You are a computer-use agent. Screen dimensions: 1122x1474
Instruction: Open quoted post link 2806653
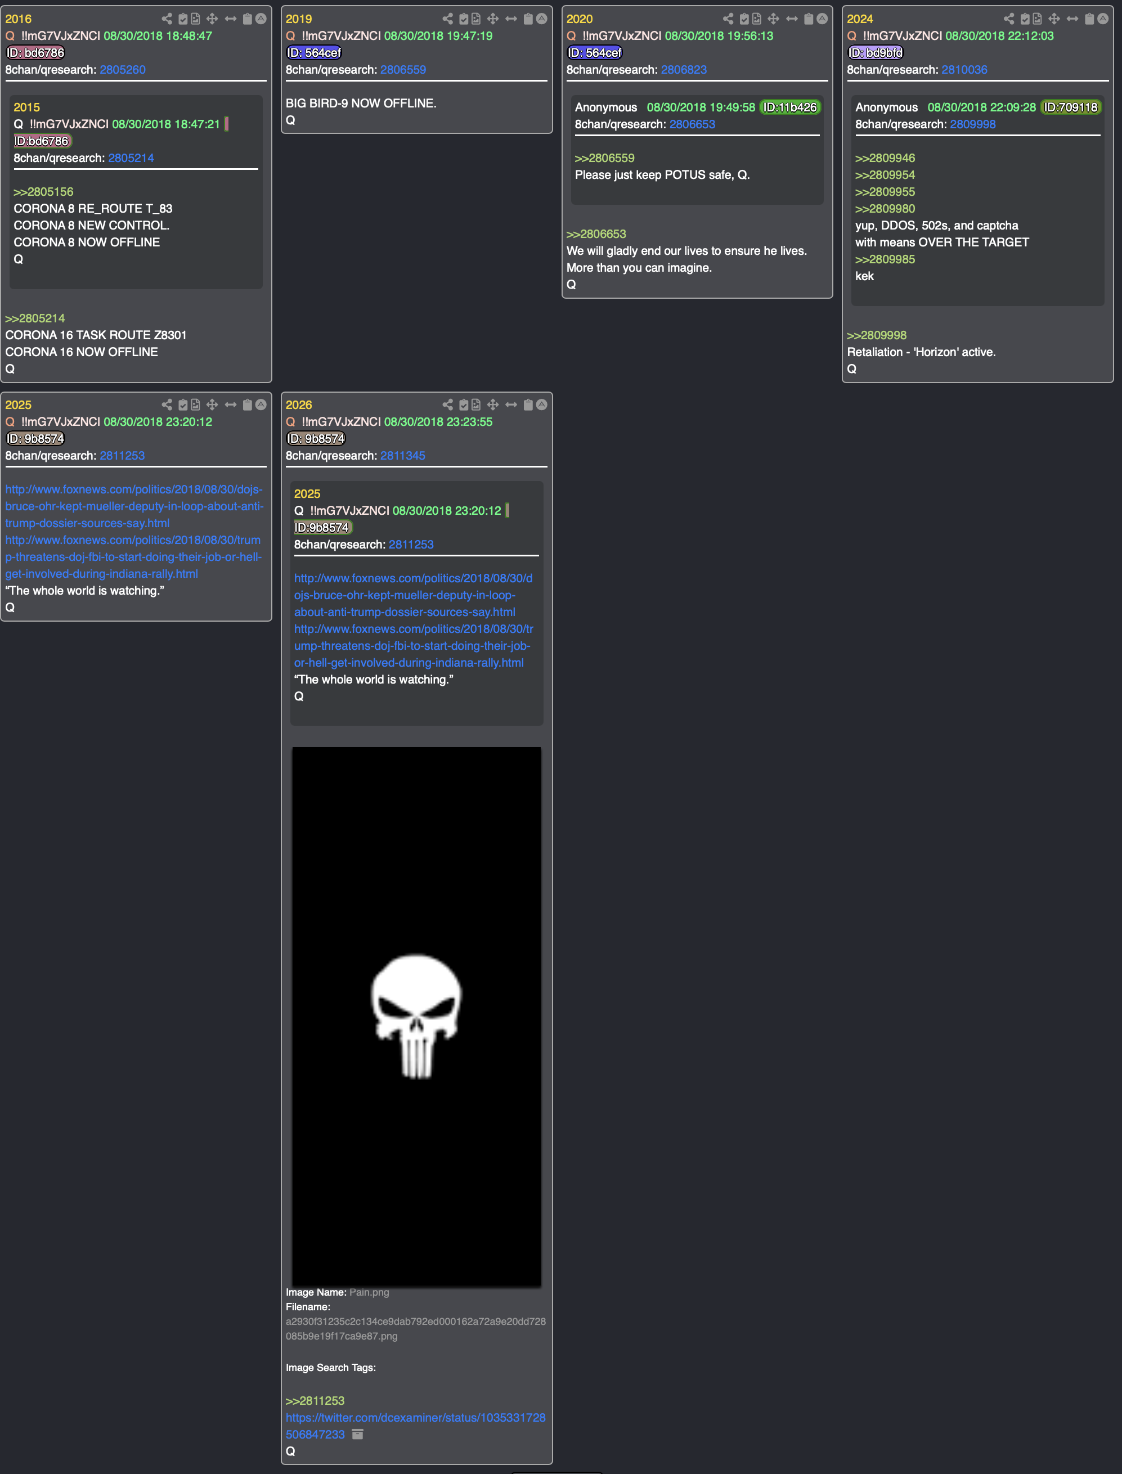pos(692,124)
